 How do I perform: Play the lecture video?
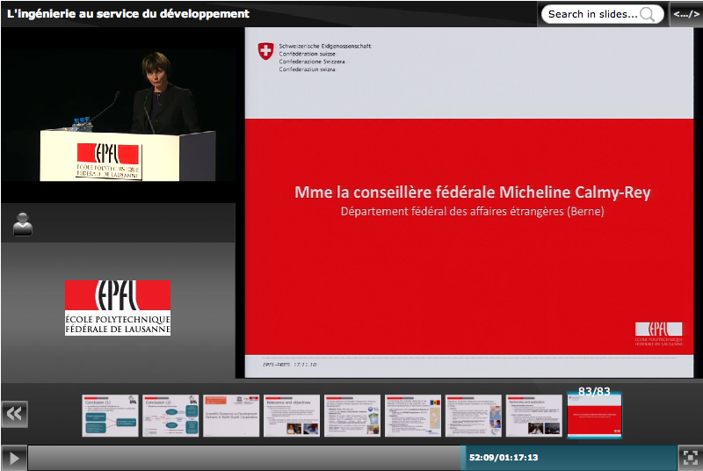(x=14, y=458)
